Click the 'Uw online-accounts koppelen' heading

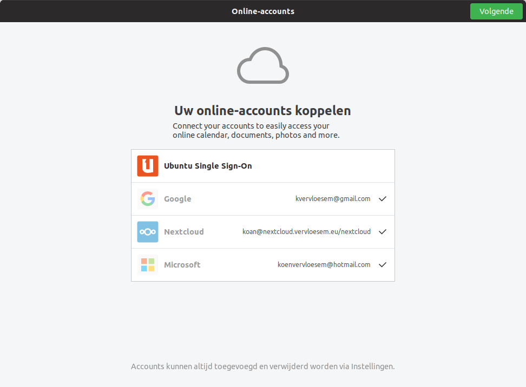pyautogui.click(x=263, y=111)
